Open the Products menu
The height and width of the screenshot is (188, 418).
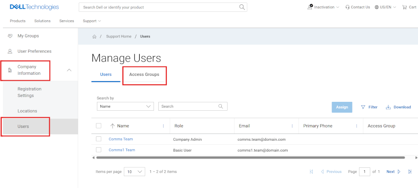click(18, 21)
